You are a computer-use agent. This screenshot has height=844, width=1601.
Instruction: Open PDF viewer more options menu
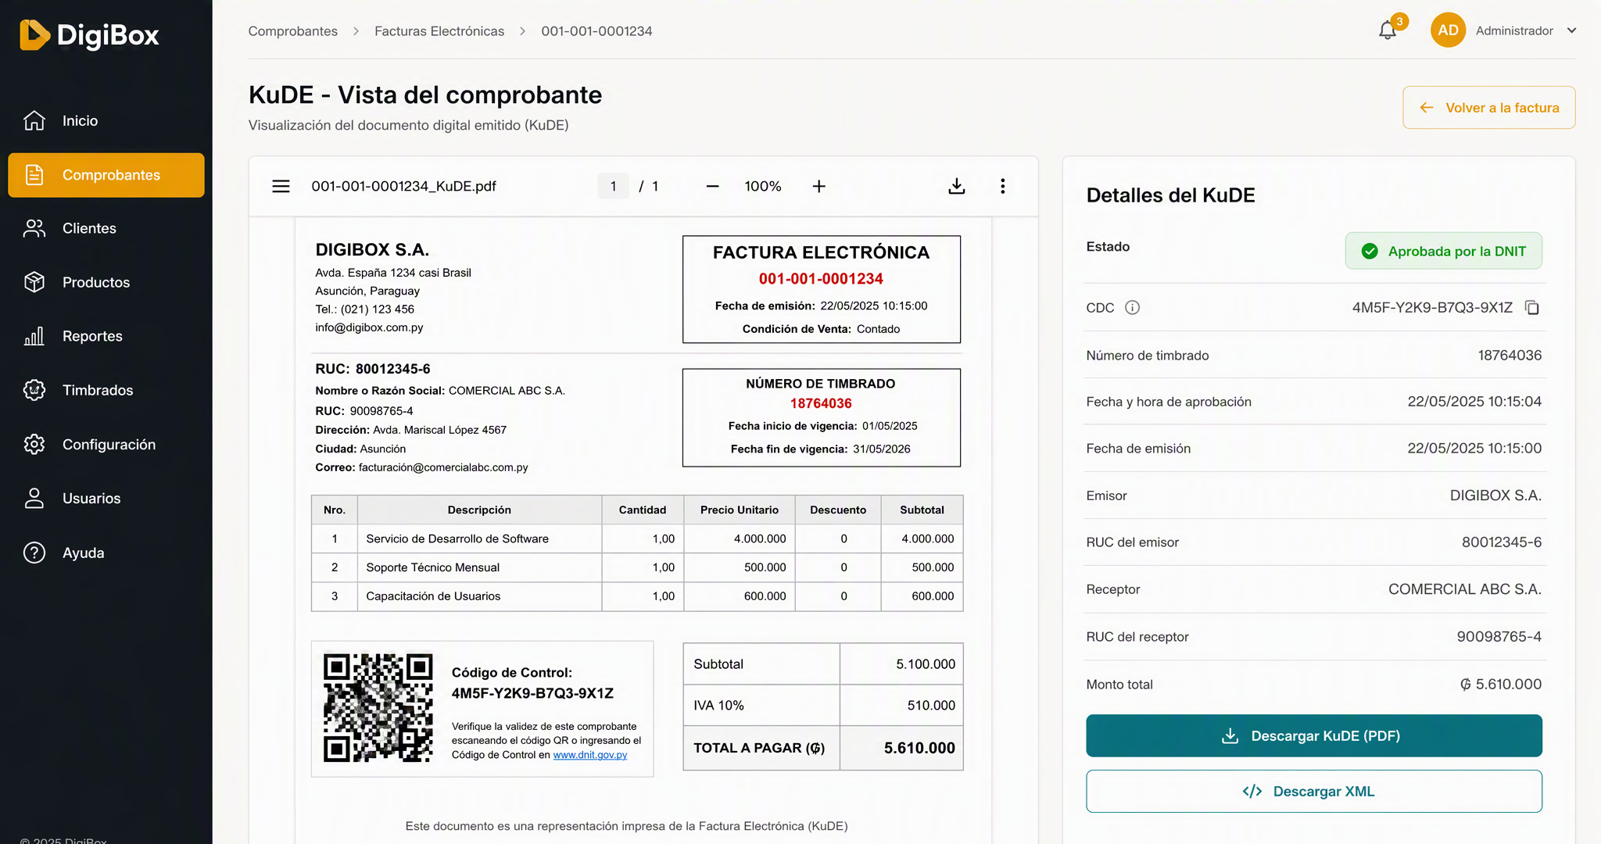(1003, 186)
